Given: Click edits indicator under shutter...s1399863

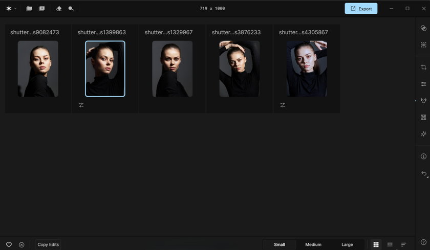Looking at the screenshot, I should (81, 105).
